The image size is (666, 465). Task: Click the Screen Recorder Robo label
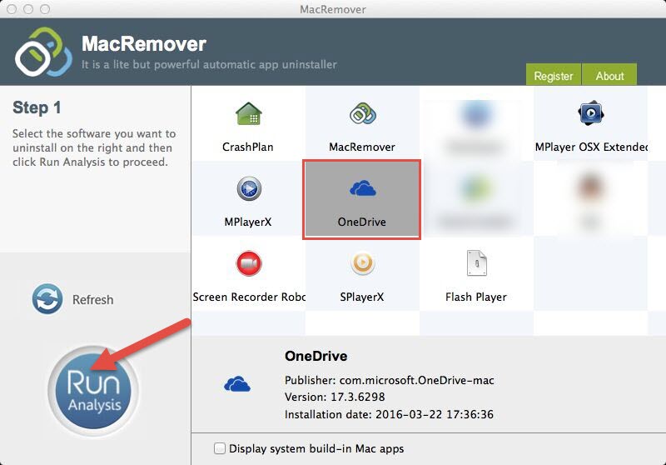point(249,297)
